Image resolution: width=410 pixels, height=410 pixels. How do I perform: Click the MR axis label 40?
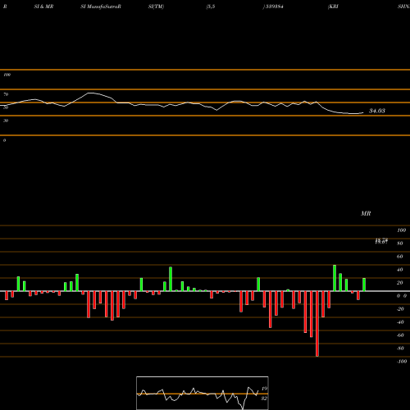tap(400, 270)
